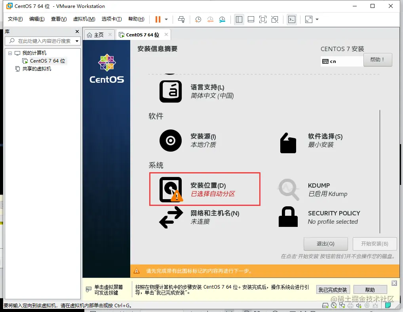Open the dropdown arrow beside the pause button
Screen dimensions: 403x312
click(166, 19)
